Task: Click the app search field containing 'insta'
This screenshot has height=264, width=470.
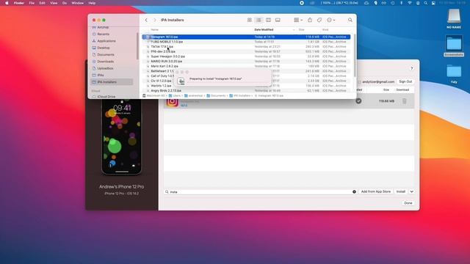Action: 260,192
